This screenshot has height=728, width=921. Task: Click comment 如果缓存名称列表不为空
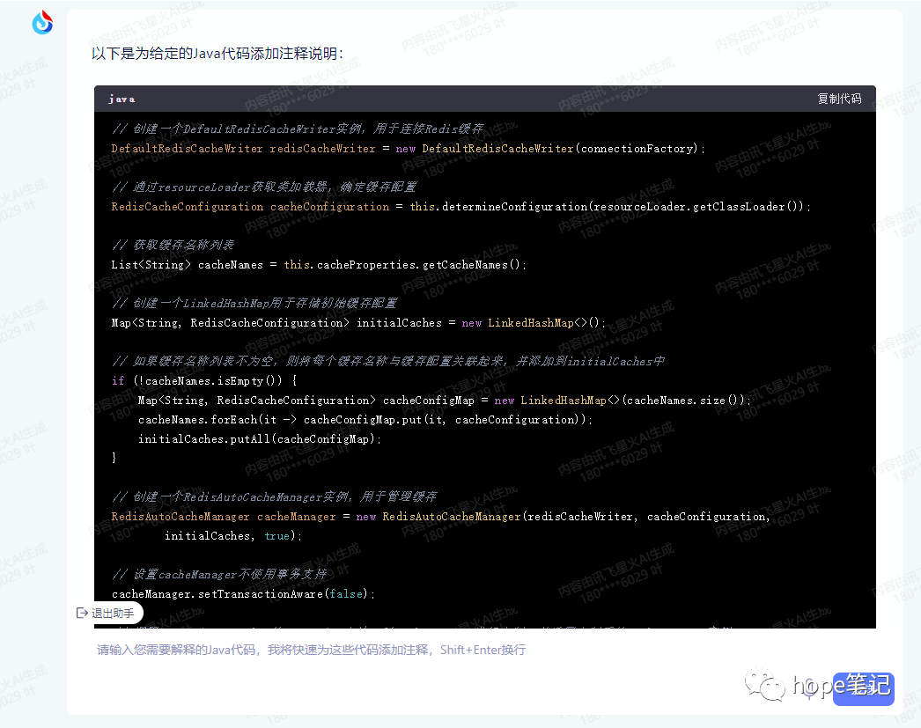pyautogui.click(x=388, y=361)
